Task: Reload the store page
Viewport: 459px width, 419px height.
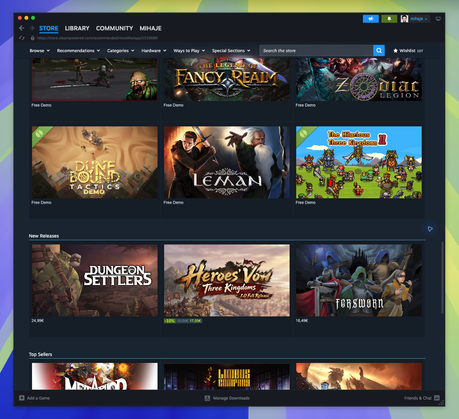Action: [22, 38]
